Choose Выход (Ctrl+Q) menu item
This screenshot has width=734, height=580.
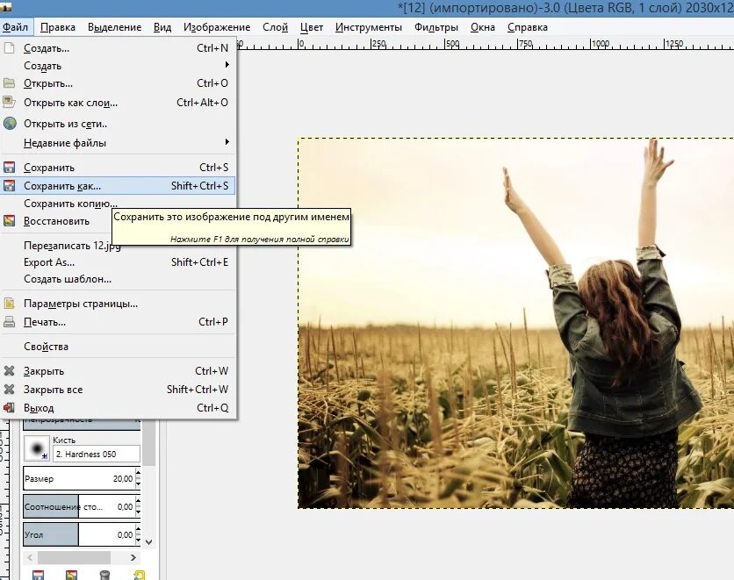point(118,408)
